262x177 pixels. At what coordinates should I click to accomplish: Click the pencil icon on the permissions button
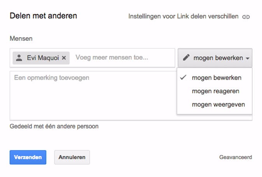tap(186, 58)
